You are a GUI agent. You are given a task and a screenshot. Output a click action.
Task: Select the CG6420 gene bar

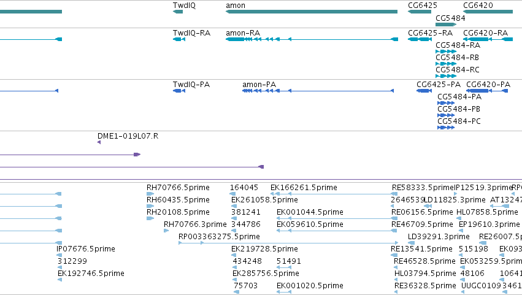pyautogui.click(x=488, y=12)
